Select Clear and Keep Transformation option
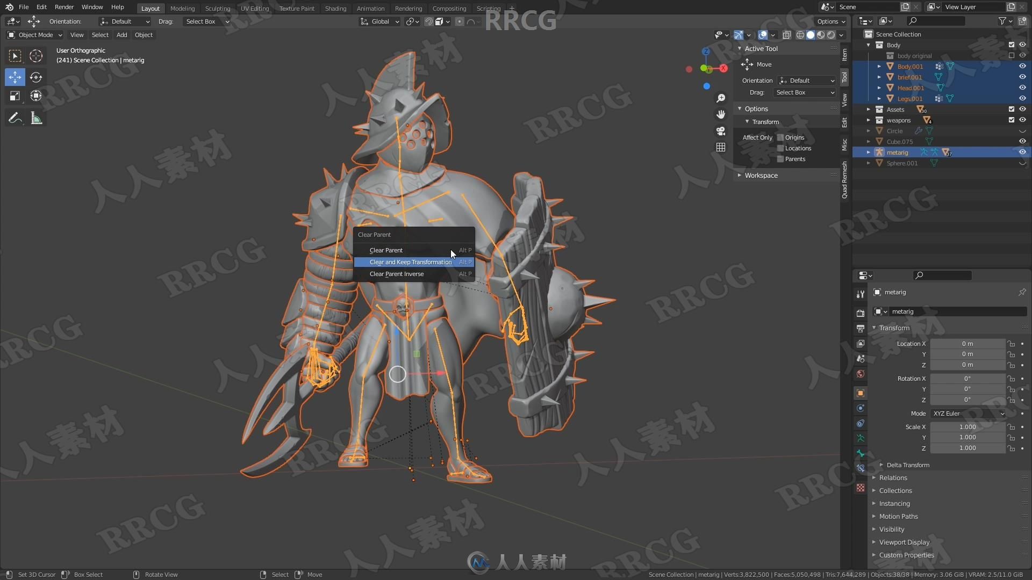This screenshot has width=1032, height=580. (411, 262)
